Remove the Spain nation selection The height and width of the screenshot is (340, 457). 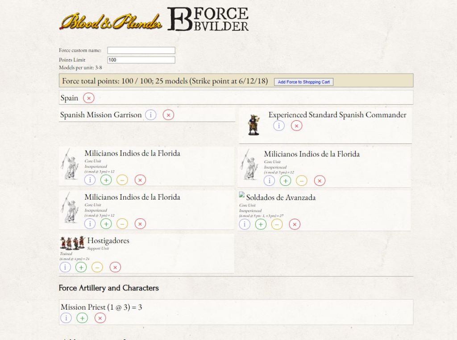click(x=88, y=98)
